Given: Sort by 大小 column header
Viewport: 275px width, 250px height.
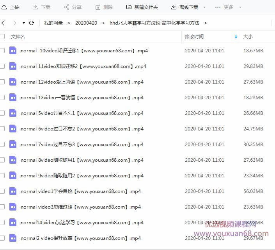Looking at the screenshot, I should [x=248, y=37].
